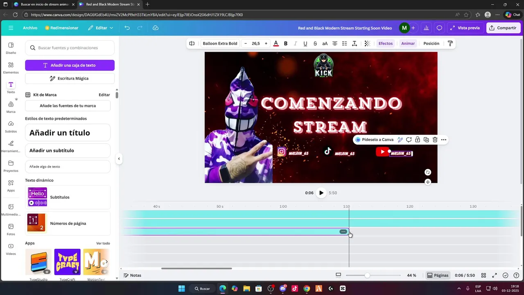Open the Multimedia sidebar panel
524x295 pixels.
11,209
